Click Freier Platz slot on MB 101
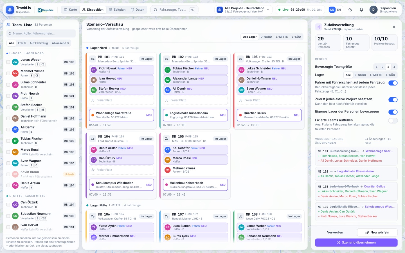405x253 pixels. coord(121,100)
